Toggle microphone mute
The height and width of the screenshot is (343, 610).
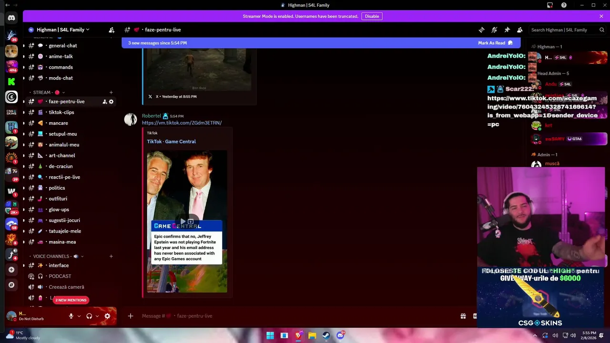[x=71, y=316]
